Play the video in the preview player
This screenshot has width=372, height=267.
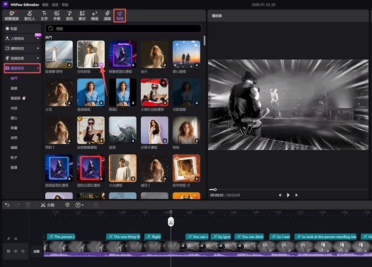pyautogui.click(x=288, y=195)
